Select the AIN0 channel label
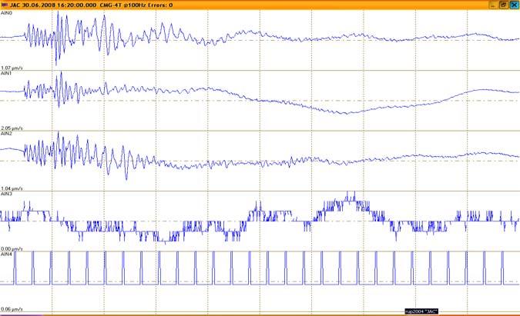Viewport: 520px width, 316px height. [x=6, y=13]
